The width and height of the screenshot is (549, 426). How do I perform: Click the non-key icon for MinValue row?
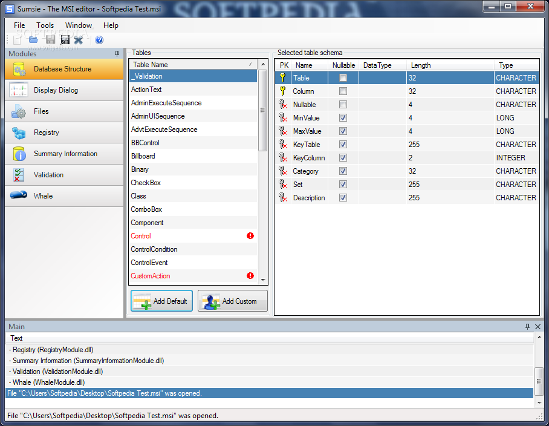tap(283, 117)
